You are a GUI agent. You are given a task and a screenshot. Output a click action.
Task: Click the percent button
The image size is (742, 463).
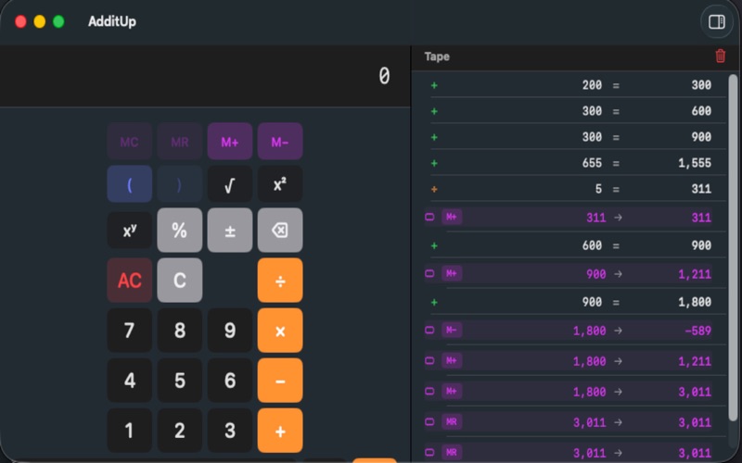[180, 230]
